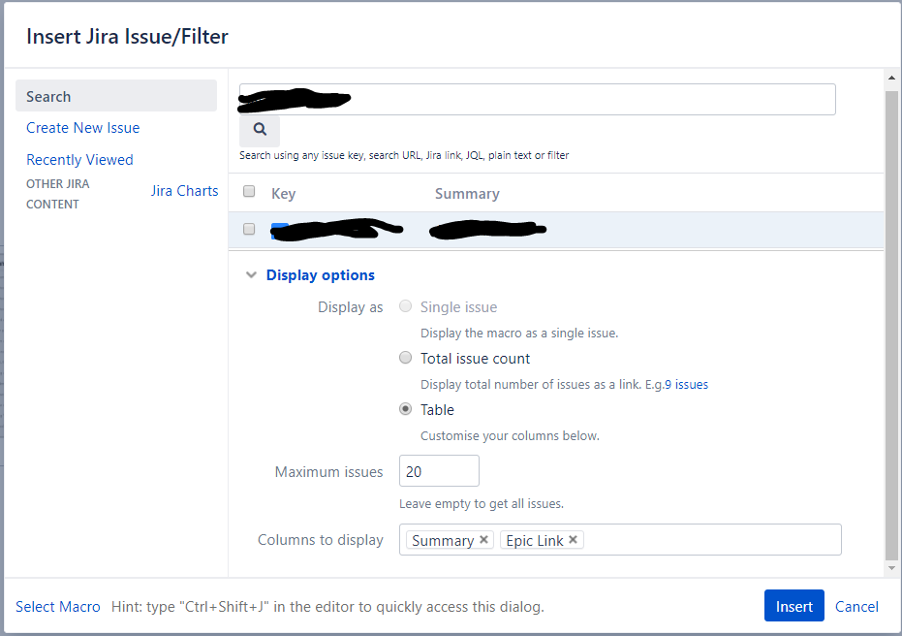Tick the select-all checkbox beside Key
Screen dimensions: 902x636
coord(249,191)
